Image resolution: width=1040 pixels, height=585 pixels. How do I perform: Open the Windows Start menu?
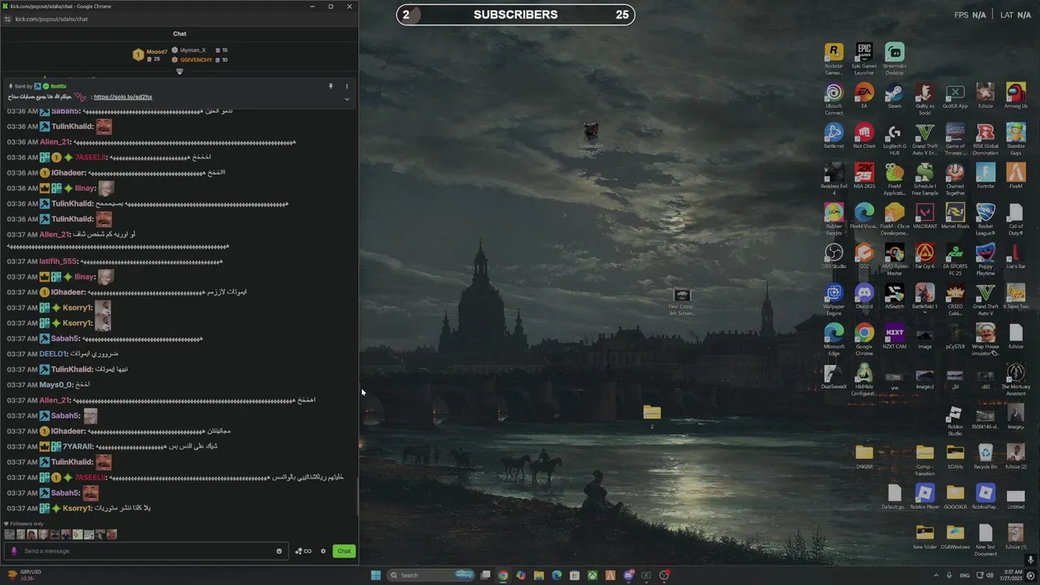pyautogui.click(x=375, y=575)
